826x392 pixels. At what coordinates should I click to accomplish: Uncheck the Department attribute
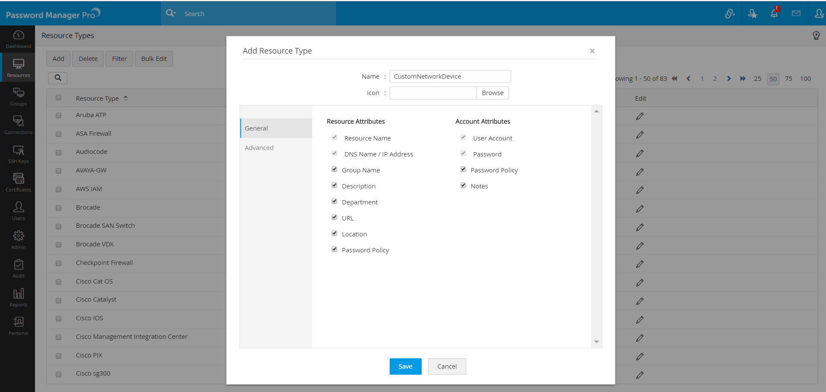click(x=334, y=201)
